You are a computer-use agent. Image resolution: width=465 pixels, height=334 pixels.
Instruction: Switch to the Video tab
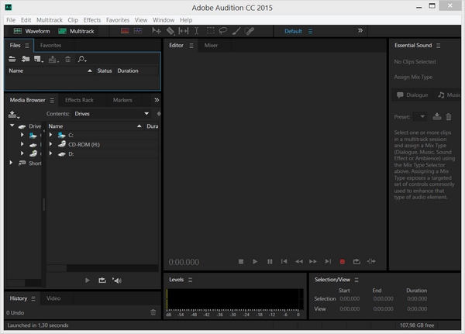coord(53,298)
